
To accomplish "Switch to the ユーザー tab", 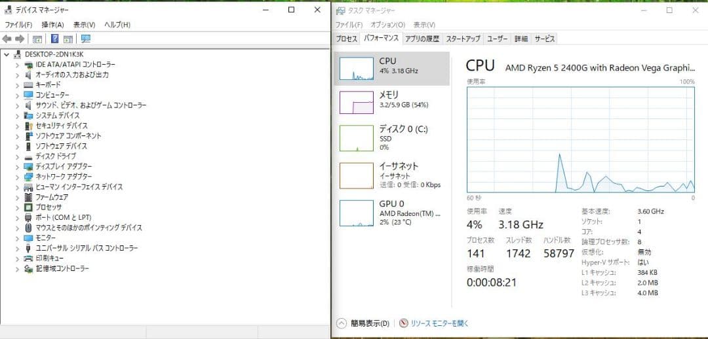I will point(498,39).
